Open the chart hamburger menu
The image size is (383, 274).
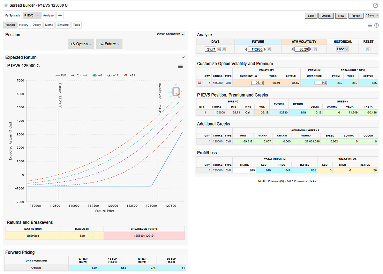click(180, 66)
